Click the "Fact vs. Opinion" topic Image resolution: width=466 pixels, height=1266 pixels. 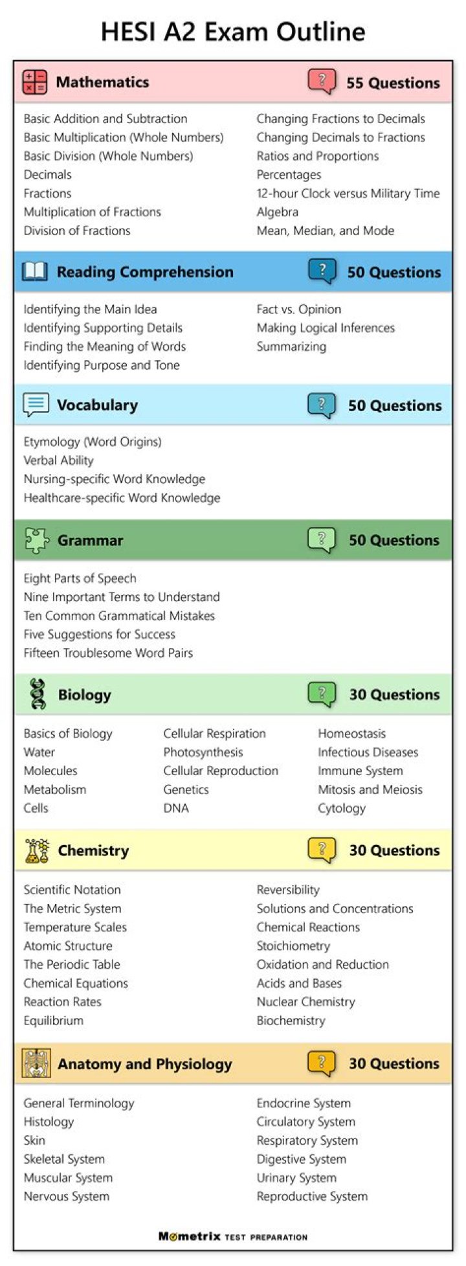coord(298,310)
